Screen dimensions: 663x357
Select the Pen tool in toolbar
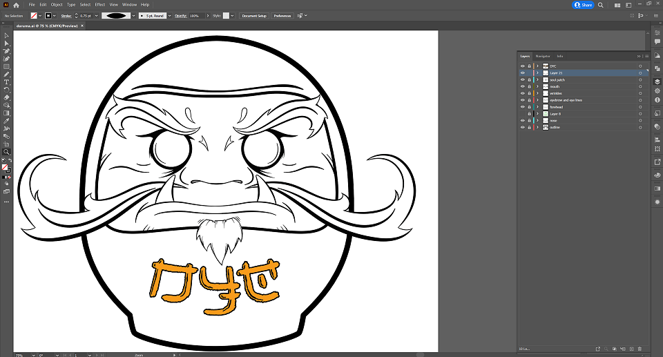tap(6, 51)
